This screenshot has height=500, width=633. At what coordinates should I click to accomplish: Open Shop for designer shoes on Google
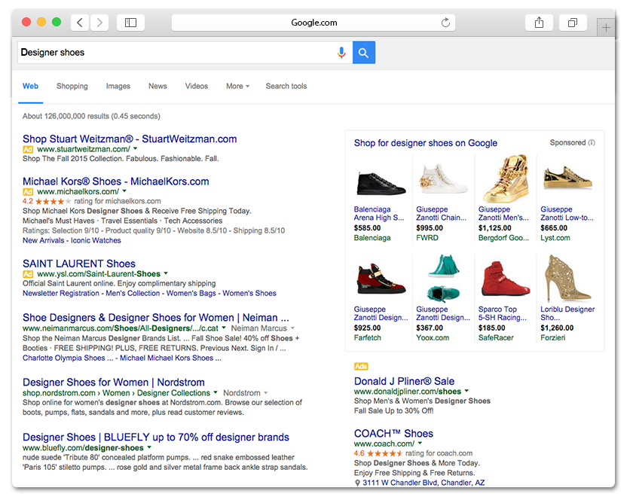click(426, 143)
